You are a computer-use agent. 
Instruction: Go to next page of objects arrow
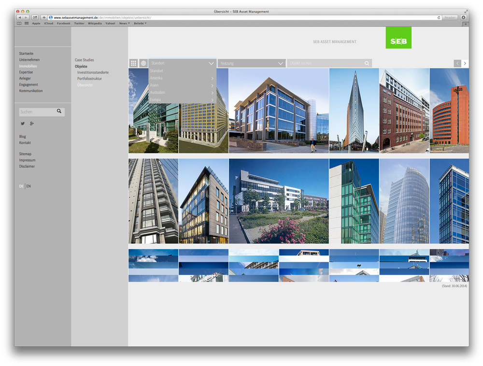click(465, 63)
